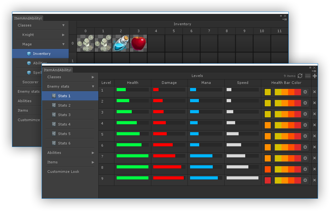
Task: Remove level 3 row with X
Action: click(x=315, y=114)
